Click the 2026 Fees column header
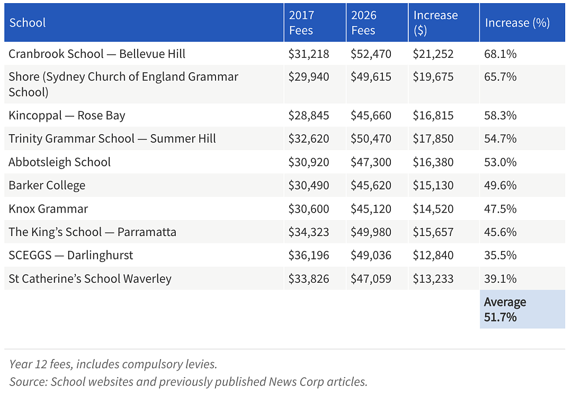Image resolution: width=572 pixels, height=393 pixels. 377,23
